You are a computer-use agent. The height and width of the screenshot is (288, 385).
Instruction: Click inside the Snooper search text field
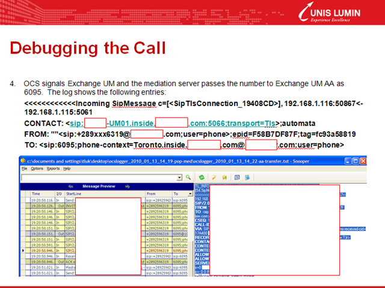tap(99, 178)
